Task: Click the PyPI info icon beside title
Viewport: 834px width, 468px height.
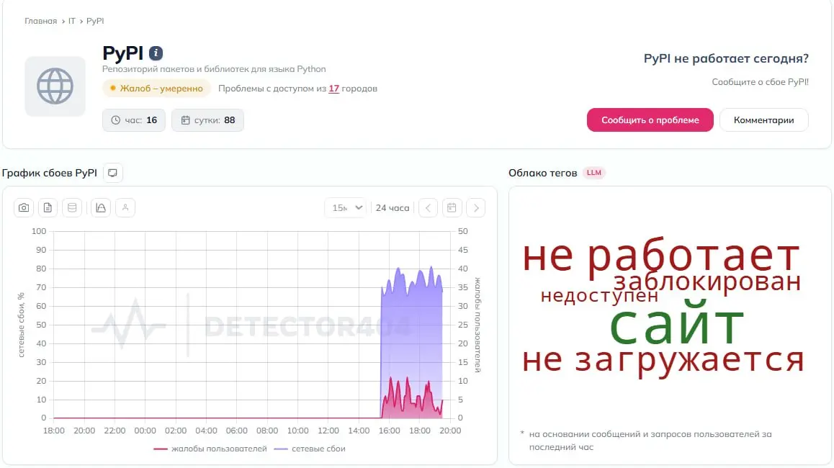Action: (156, 53)
